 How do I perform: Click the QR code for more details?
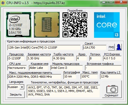coord(75,25)
